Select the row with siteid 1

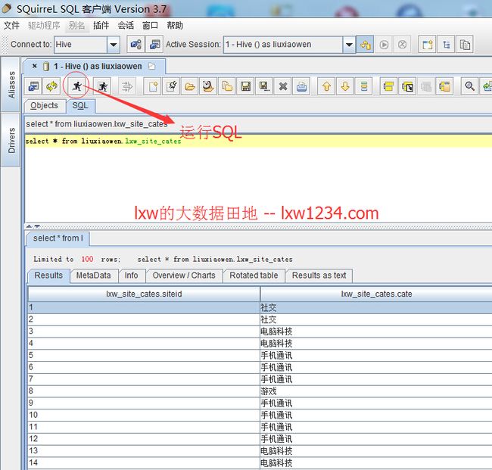click(260, 307)
